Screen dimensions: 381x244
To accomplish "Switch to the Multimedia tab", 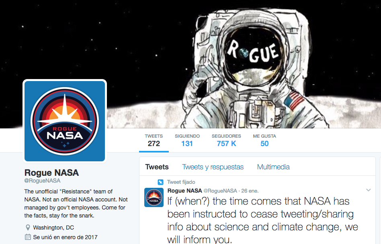I will tap(273, 167).
